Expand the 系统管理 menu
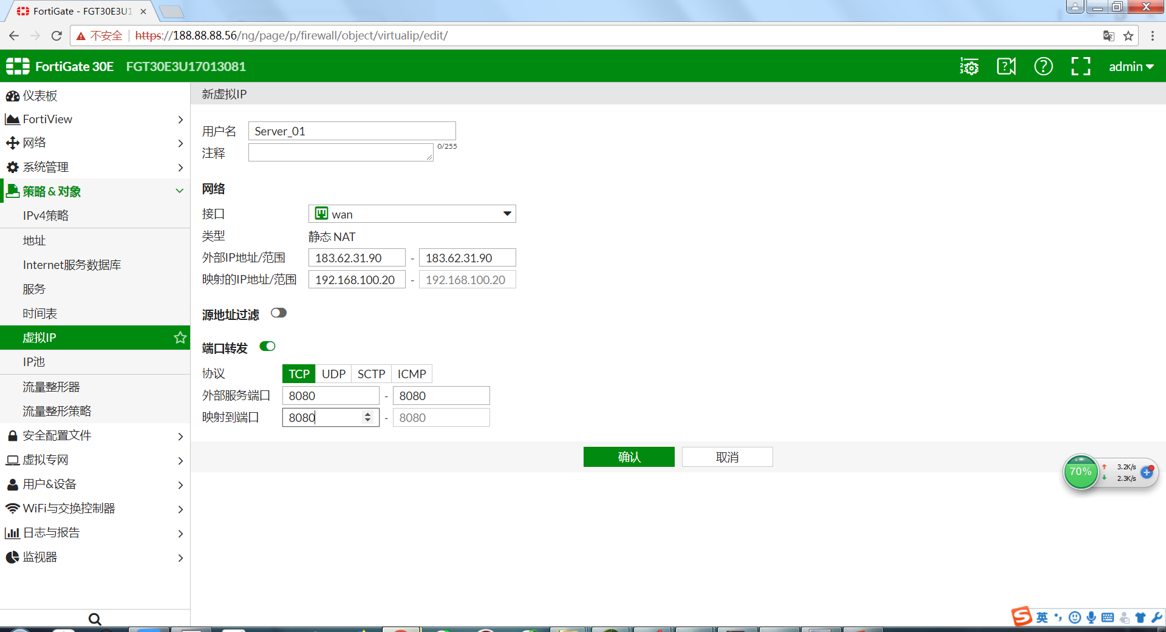The height and width of the screenshot is (632, 1166). click(x=95, y=167)
